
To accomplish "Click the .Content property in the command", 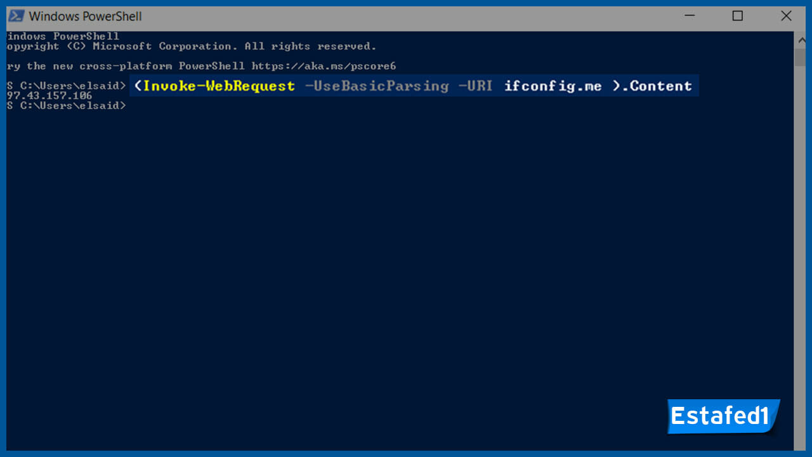I will pyautogui.click(x=657, y=86).
